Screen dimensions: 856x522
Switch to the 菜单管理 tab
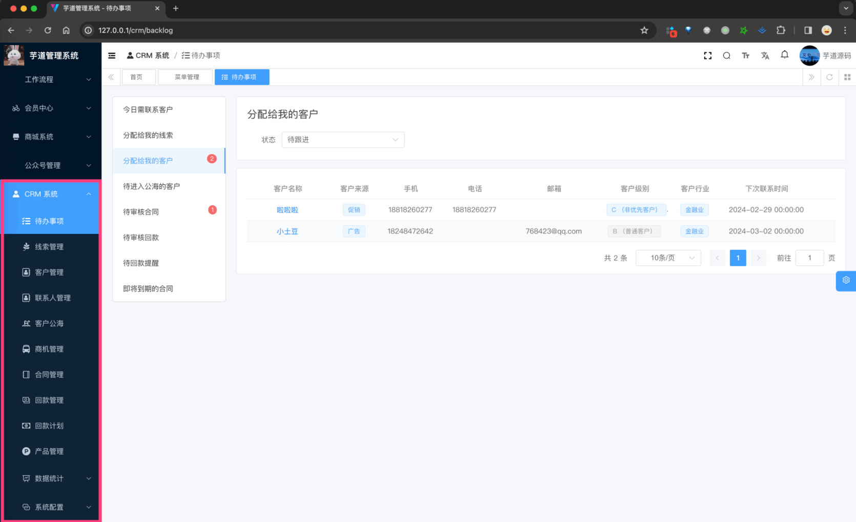[x=185, y=77]
